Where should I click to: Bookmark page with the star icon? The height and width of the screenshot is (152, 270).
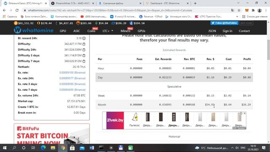[239, 10]
